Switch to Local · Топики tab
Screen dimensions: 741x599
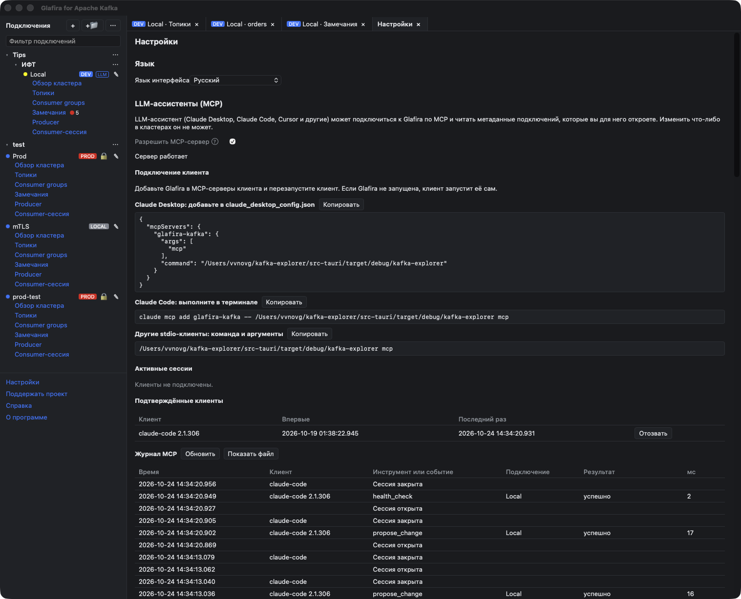click(165, 24)
